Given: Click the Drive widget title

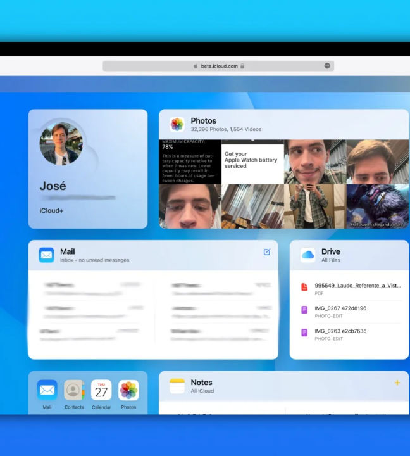Looking at the screenshot, I should 331,251.
